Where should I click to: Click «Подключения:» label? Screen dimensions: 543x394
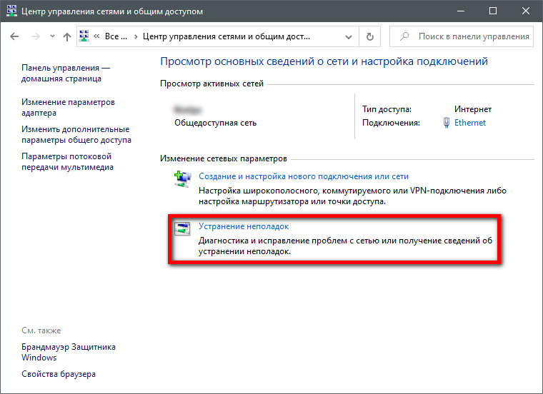coord(391,123)
